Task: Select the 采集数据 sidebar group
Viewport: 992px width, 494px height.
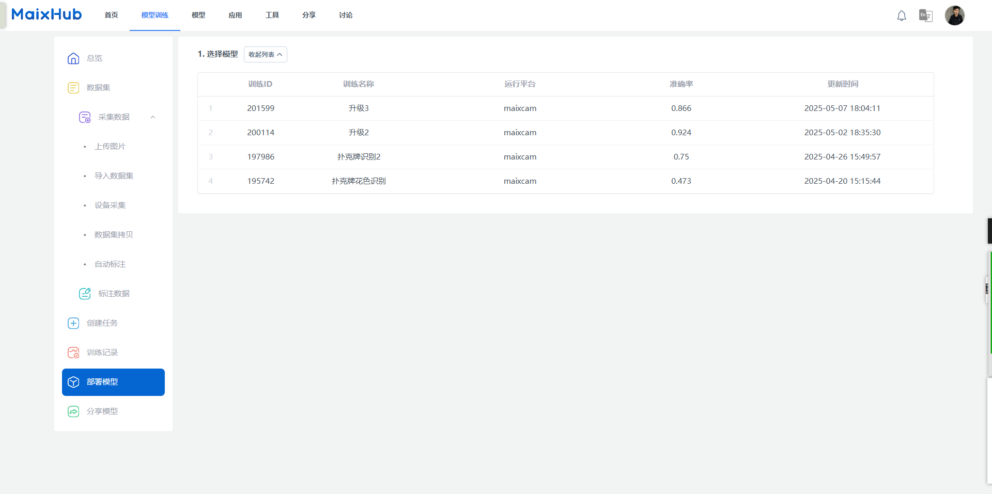Action: pos(114,117)
